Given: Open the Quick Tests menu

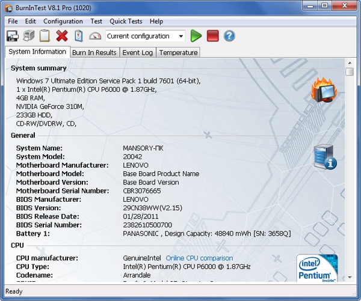Looking at the screenshot, I should [x=126, y=21].
